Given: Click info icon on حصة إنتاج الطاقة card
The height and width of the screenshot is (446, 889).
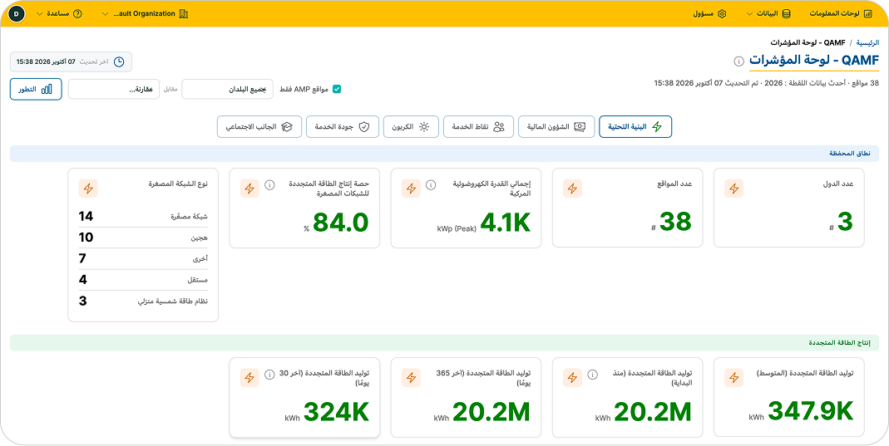Looking at the screenshot, I should click(270, 184).
